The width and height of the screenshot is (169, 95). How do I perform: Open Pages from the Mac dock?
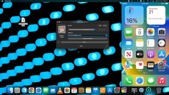point(103,90)
